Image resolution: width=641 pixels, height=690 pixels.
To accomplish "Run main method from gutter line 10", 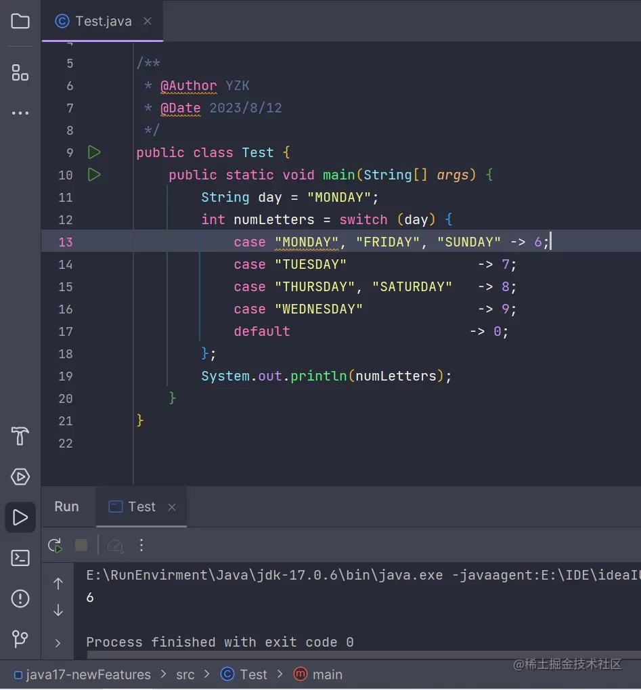I will coord(94,175).
